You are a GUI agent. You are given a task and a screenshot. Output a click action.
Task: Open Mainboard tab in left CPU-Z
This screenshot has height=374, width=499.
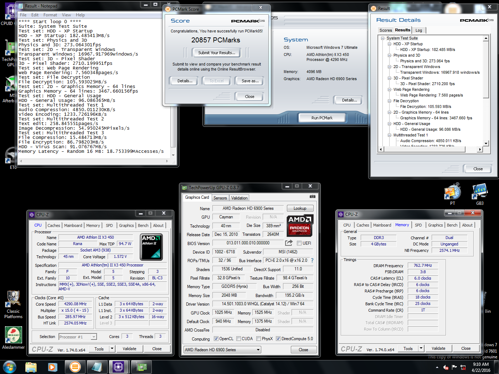[x=73, y=225]
